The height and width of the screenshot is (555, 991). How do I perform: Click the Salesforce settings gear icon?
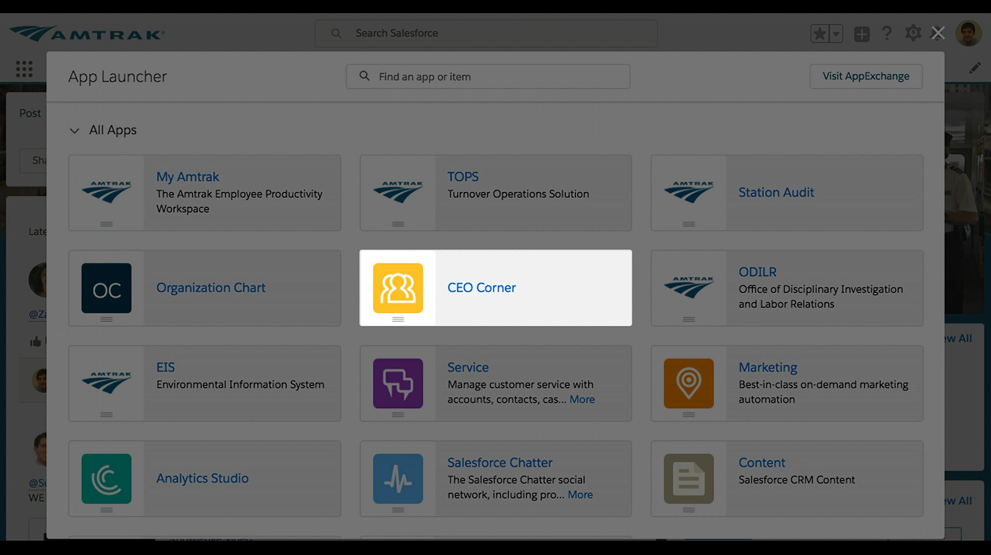pyautogui.click(x=912, y=32)
